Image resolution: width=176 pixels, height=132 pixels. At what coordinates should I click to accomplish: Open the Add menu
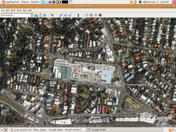tap(25, 11)
